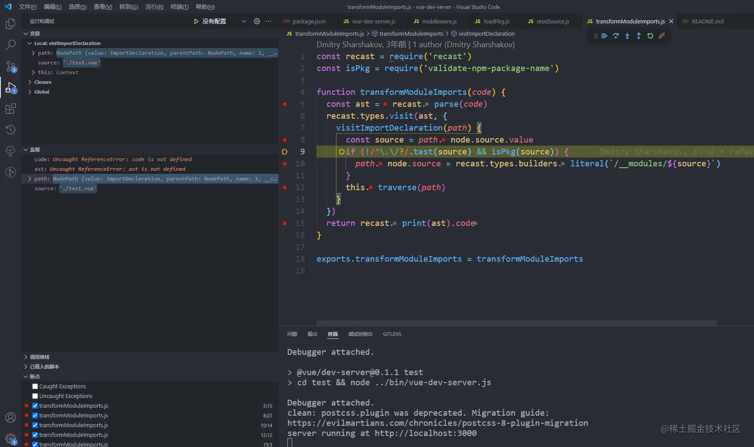Disable the breakpoint at 15:3

coord(35,444)
